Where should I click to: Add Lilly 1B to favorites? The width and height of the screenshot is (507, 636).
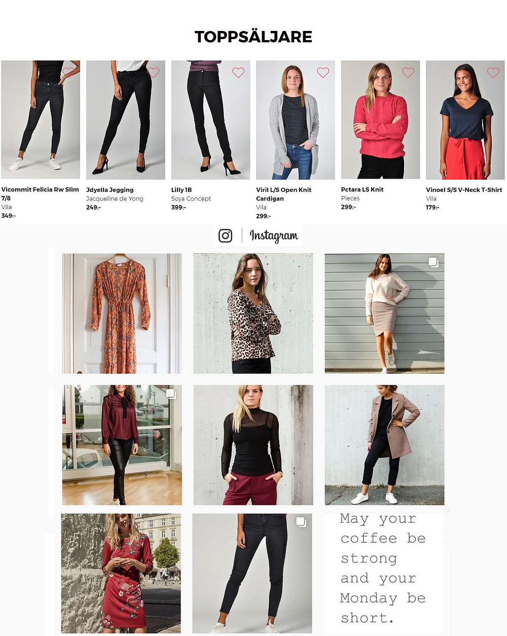click(x=238, y=73)
